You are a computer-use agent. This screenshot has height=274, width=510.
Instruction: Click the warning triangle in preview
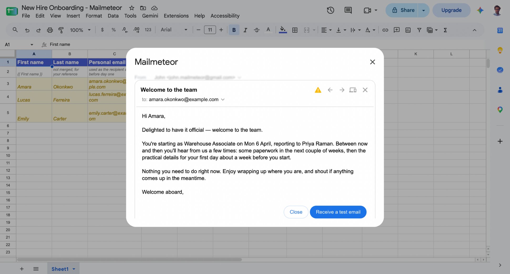pos(318,90)
